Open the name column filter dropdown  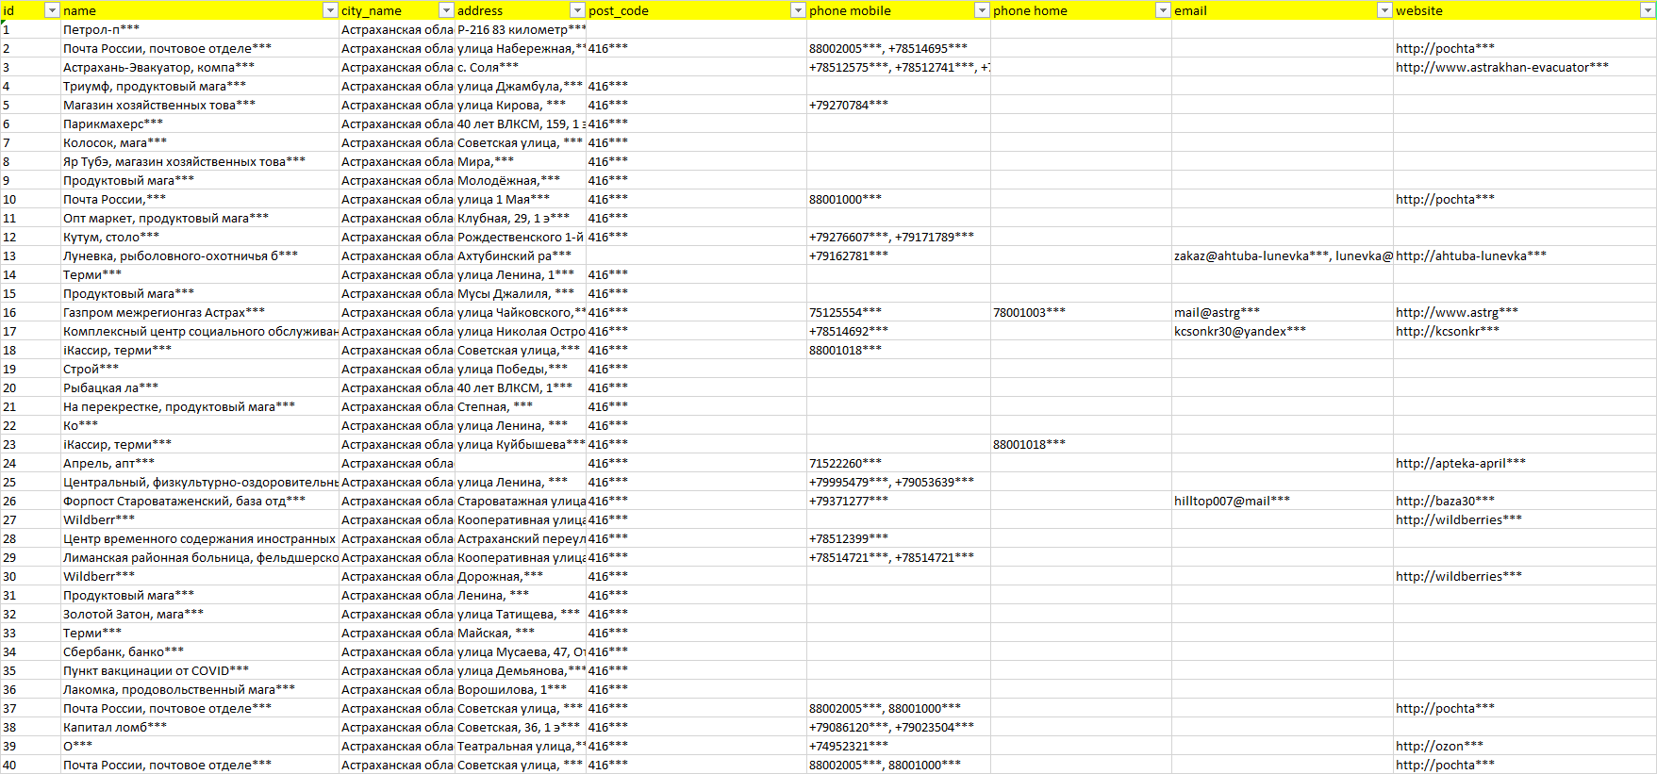click(x=330, y=10)
